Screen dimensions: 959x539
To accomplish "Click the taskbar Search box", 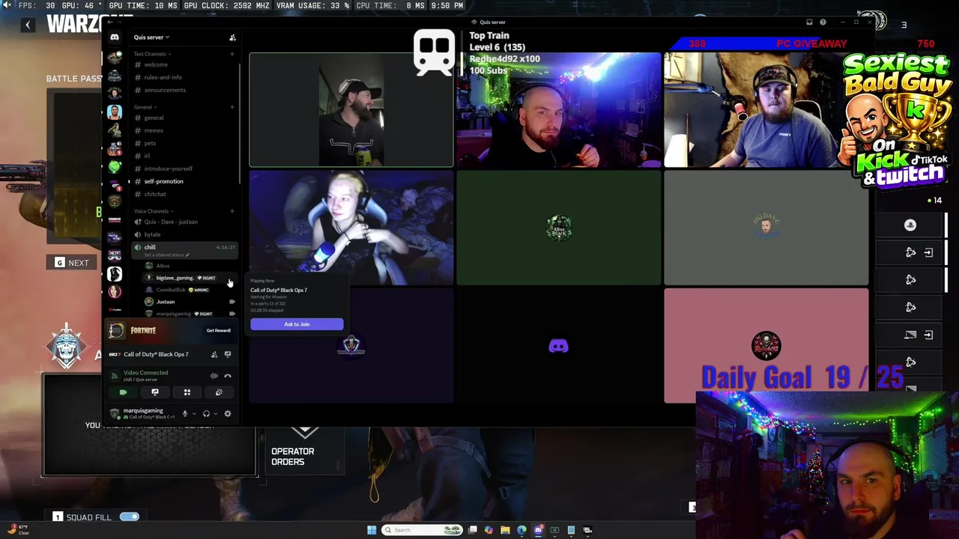I will pos(422,530).
